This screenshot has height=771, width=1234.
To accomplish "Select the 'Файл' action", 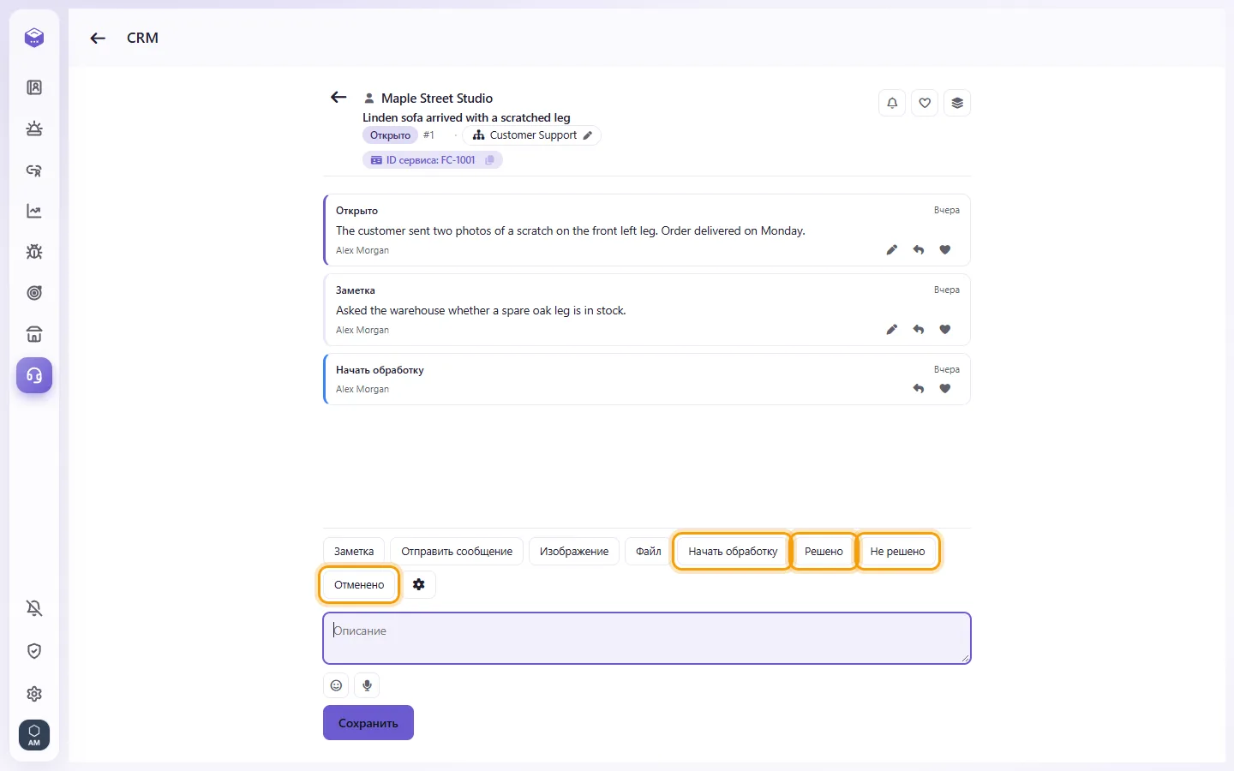I will click(648, 551).
